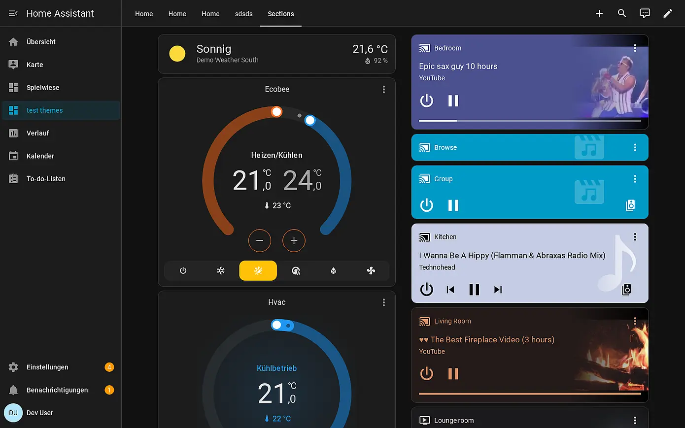This screenshot has width=685, height=428.
Task: Browse media on the Kitchen player
Action: (626, 289)
